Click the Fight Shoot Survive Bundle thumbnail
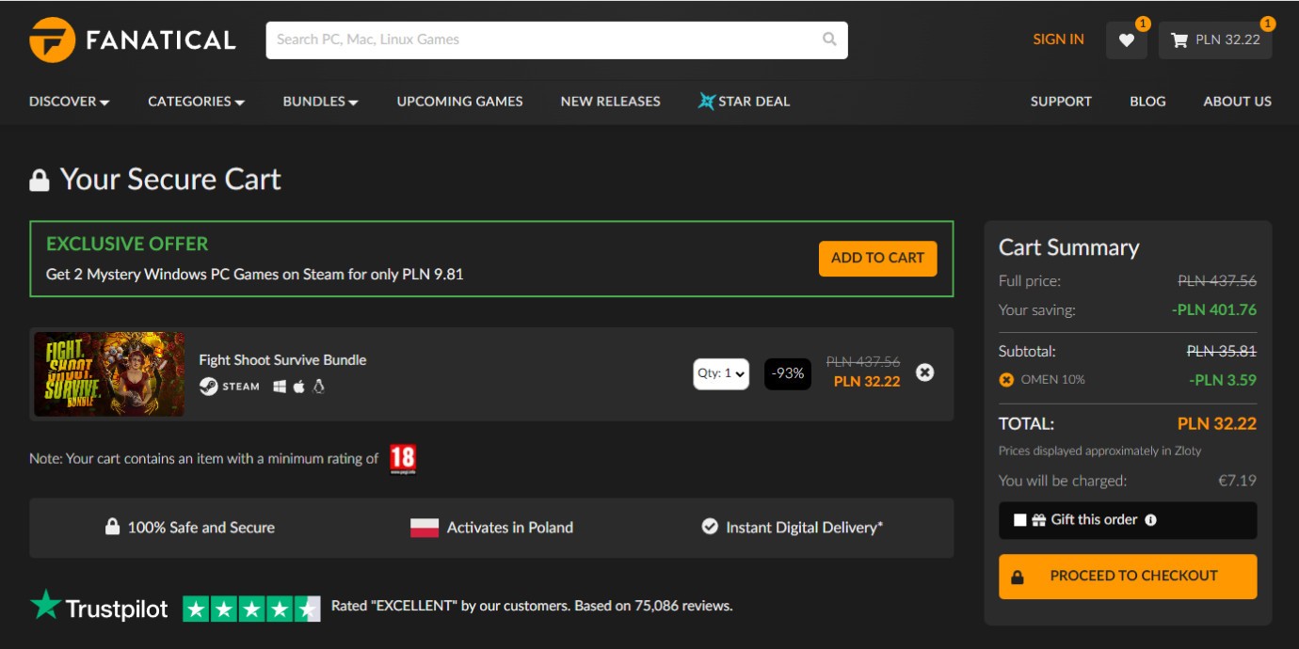This screenshot has width=1299, height=649. [109, 373]
